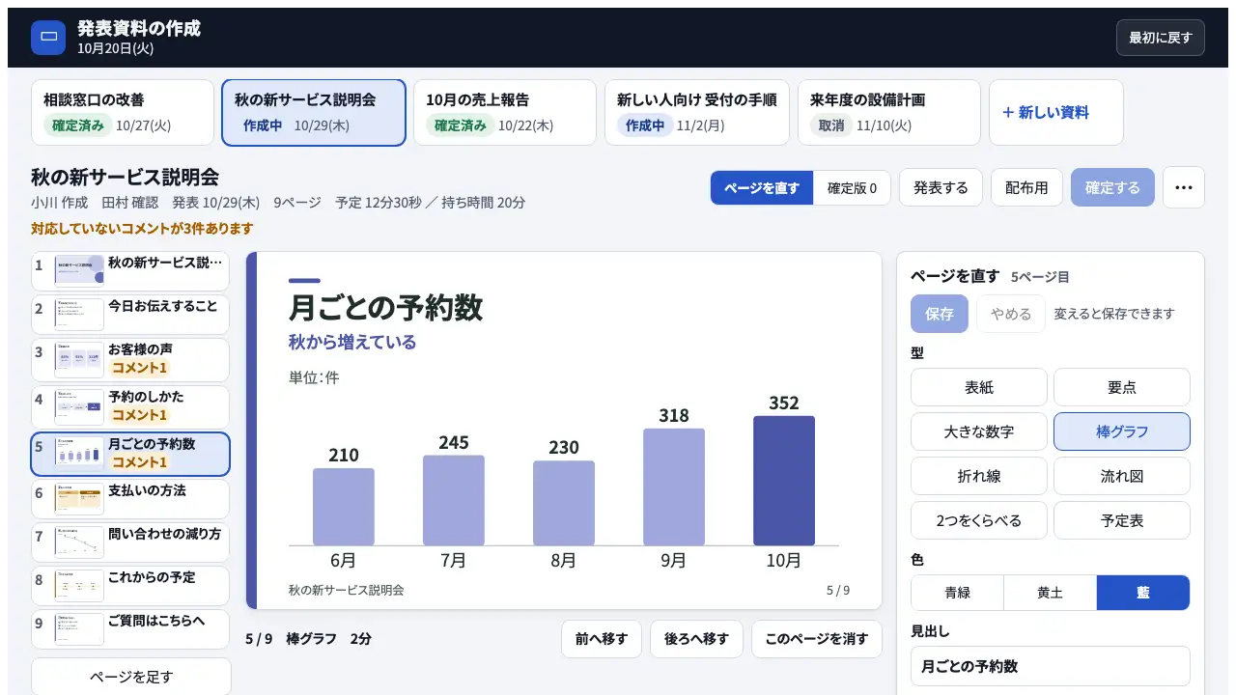Choose 要点 layout type
Viewport: 1236px width, 695px height.
tap(1122, 387)
